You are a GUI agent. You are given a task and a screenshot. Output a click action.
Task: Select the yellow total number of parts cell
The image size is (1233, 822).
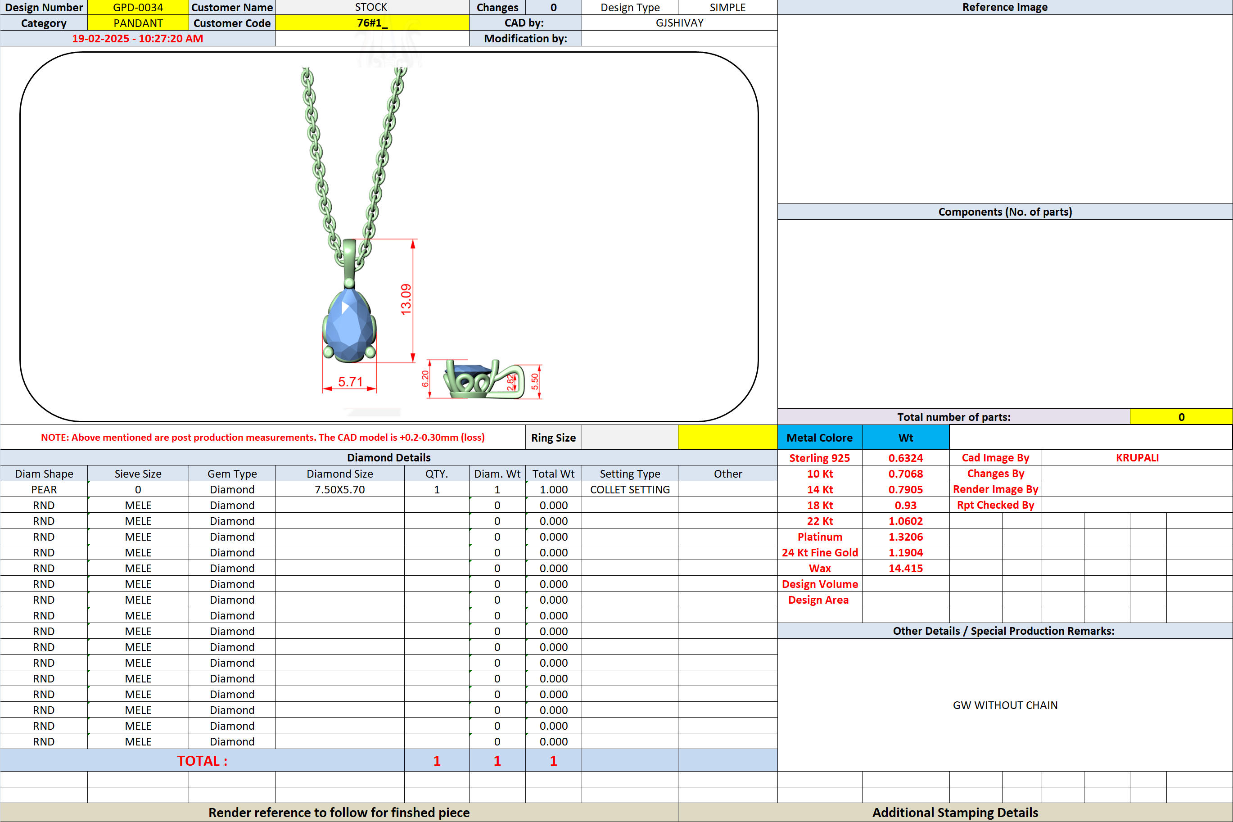pyautogui.click(x=1181, y=417)
